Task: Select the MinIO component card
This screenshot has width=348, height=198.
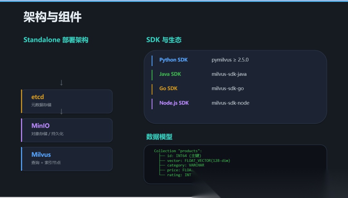Action: point(67,130)
